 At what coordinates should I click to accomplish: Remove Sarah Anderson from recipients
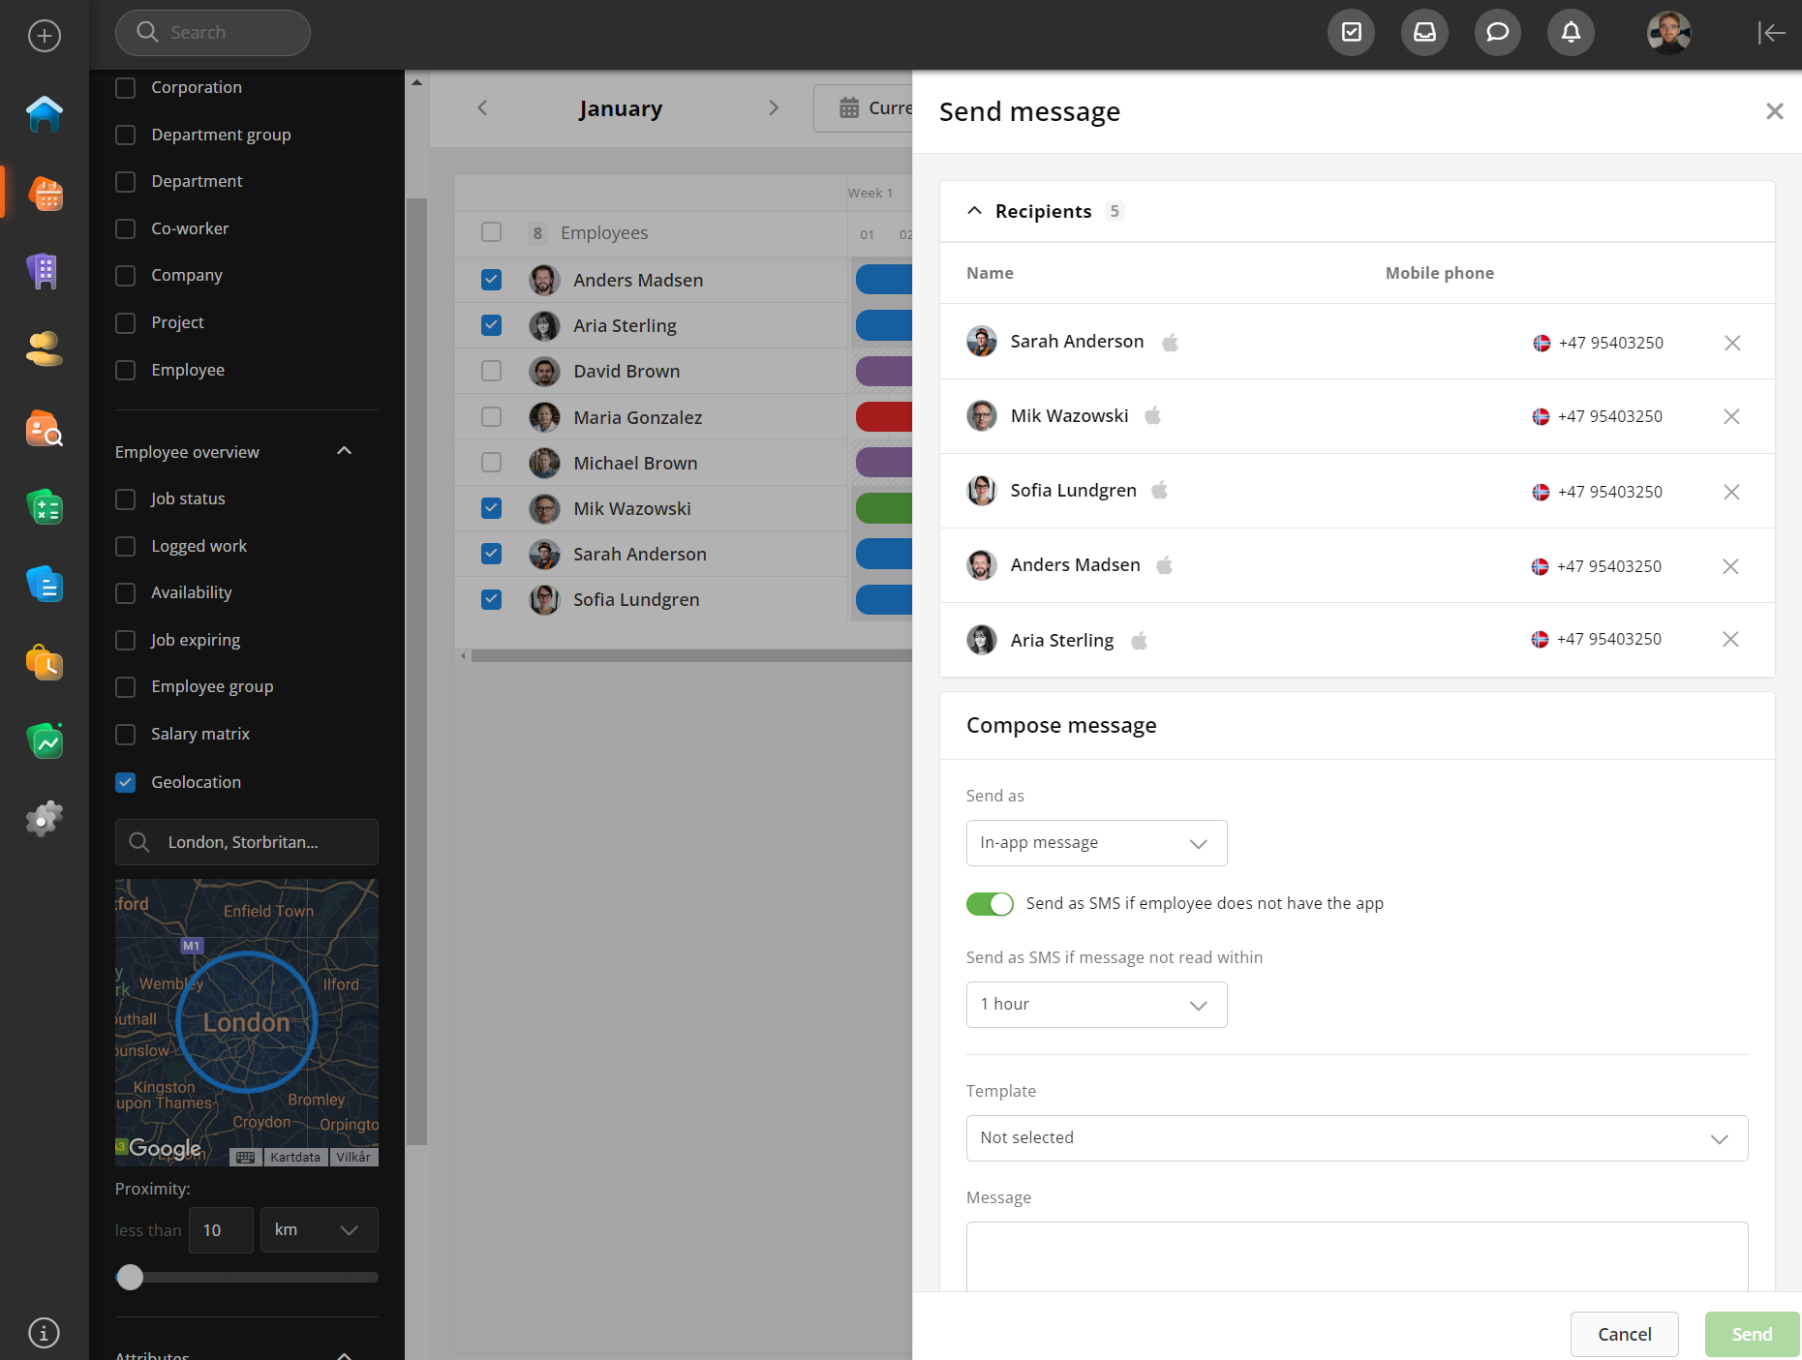(x=1732, y=343)
